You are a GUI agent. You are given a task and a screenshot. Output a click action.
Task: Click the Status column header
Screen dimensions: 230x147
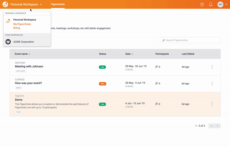pyautogui.click(x=102, y=54)
